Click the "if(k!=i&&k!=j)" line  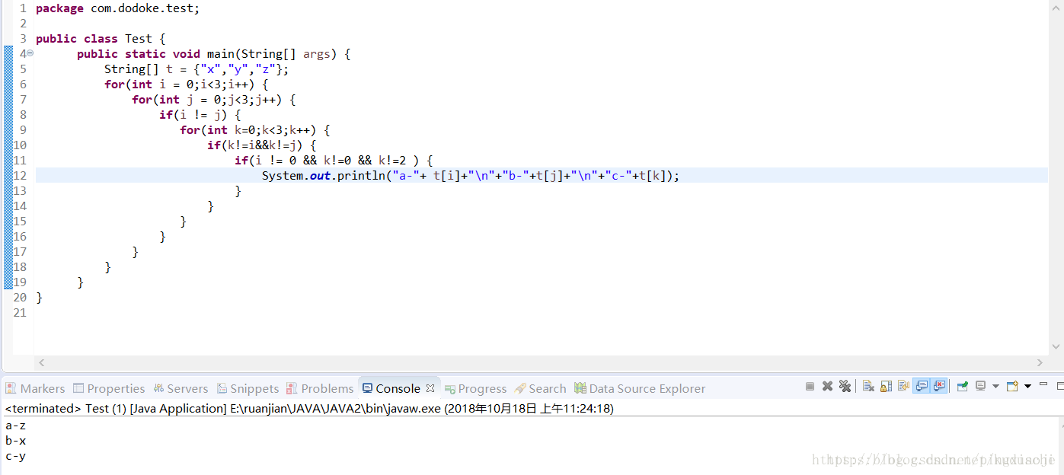[x=261, y=145]
